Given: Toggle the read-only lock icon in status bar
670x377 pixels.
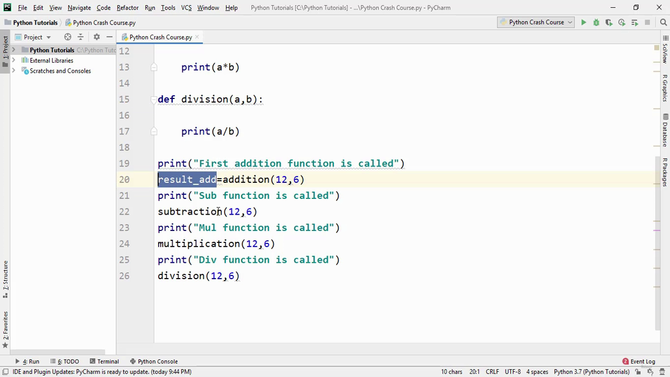Looking at the screenshot, I should click(x=639, y=372).
